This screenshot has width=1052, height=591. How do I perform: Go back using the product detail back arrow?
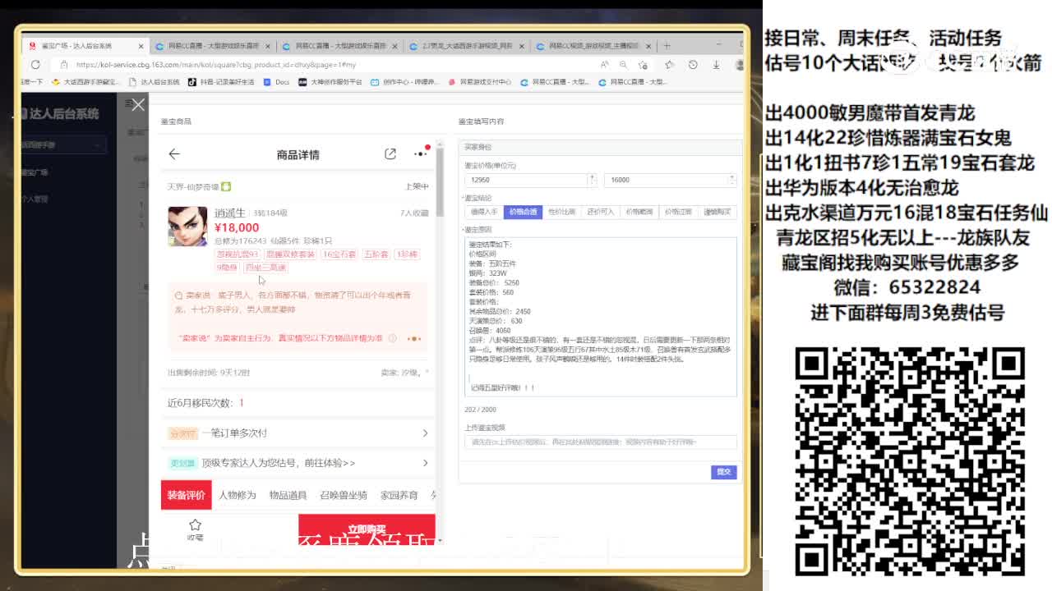pyautogui.click(x=174, y=154)
